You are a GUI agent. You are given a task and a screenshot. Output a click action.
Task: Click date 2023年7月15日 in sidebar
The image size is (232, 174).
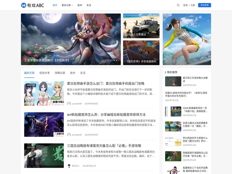(x=172, y=100)
